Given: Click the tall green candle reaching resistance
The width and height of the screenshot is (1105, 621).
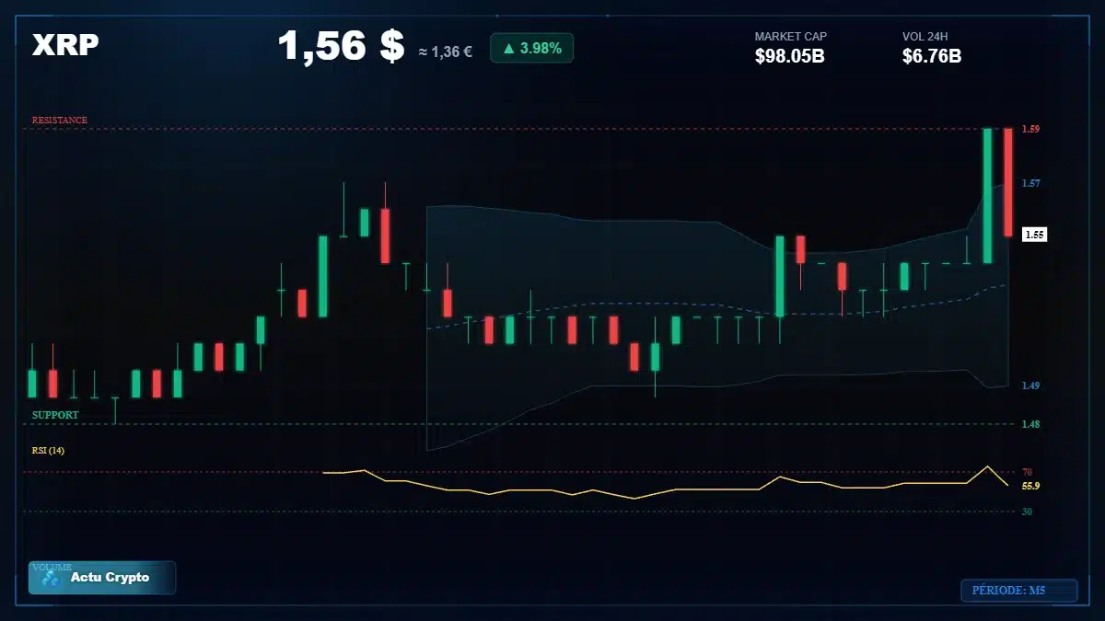Looking at the screenshot, I should click(x=987, y=196).
